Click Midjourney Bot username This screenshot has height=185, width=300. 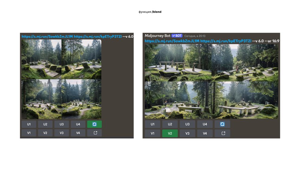coord(157,36)
